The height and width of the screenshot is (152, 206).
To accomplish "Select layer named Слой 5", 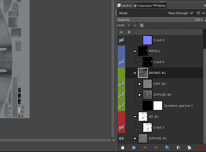I will coord(159,40).
